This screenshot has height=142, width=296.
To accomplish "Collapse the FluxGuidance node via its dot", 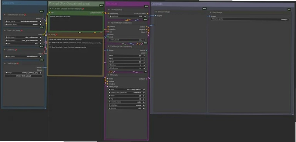I will pos(109,10).
